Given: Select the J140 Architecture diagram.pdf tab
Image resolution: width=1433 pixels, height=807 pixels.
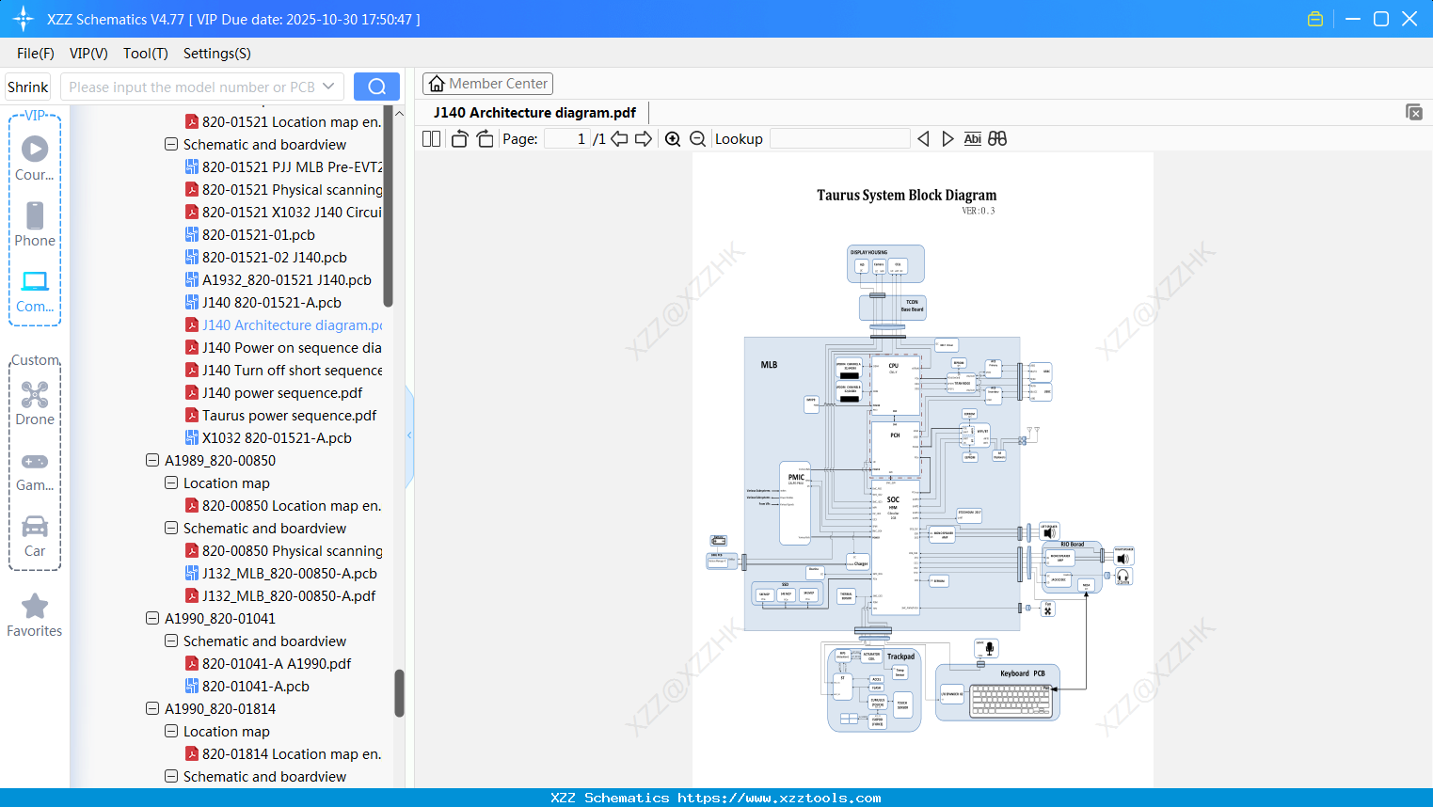Looking at the screenshot, I should (534, 113).
